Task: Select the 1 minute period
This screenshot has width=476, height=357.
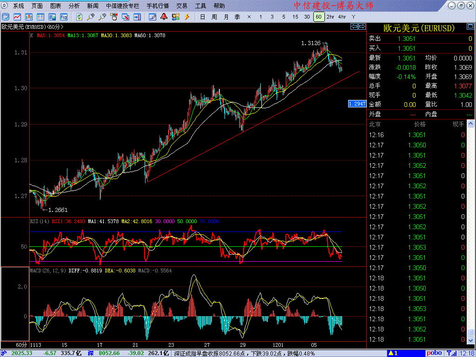Action: coord(260,17)
